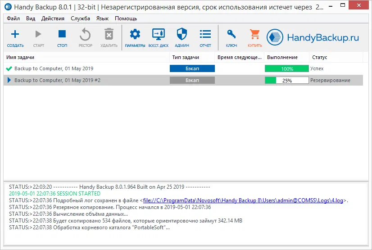This screenshot has width=372, height=250.
Task: Click the HandyBackup.ru logo banner
Action: [313, 37]
